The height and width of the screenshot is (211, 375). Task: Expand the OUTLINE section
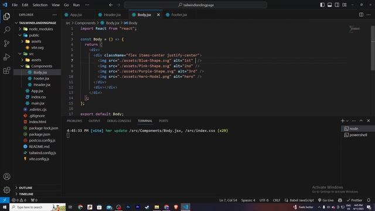click(25, 188)
